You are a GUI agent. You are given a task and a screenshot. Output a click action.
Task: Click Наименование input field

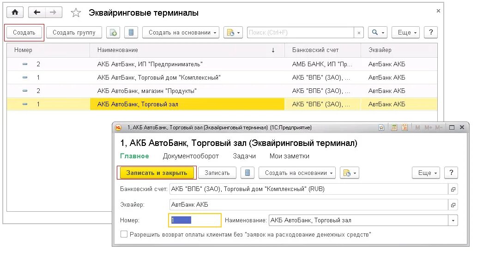point(359,220)
